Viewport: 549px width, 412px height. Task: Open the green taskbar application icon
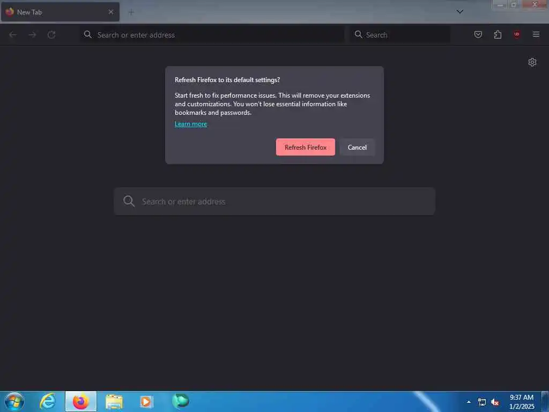coord(181,401)
